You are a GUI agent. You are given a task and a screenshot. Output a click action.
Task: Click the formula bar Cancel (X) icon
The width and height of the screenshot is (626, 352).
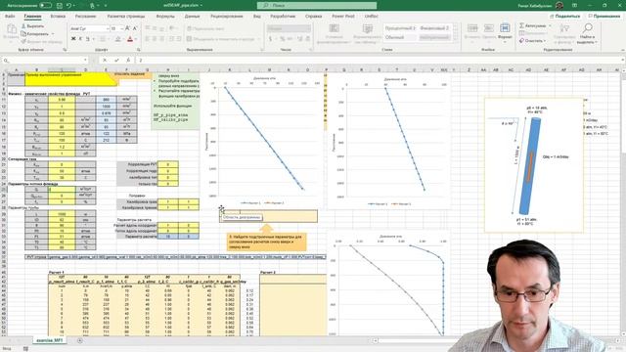click(105, 60)
